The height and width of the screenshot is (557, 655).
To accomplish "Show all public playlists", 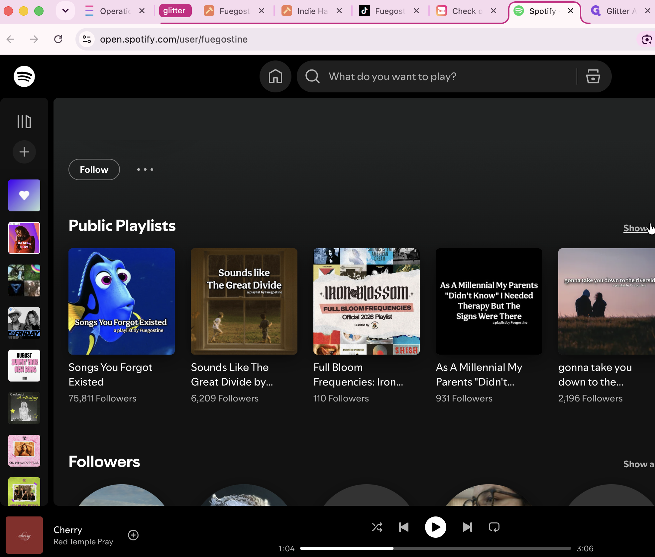I will tap(638, 228).
